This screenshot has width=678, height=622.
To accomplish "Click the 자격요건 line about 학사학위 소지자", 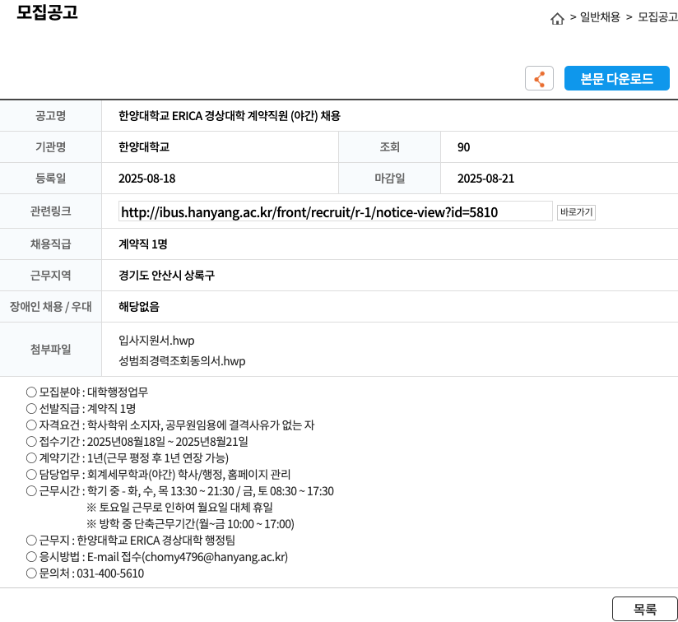I will [x=170, y=425].
